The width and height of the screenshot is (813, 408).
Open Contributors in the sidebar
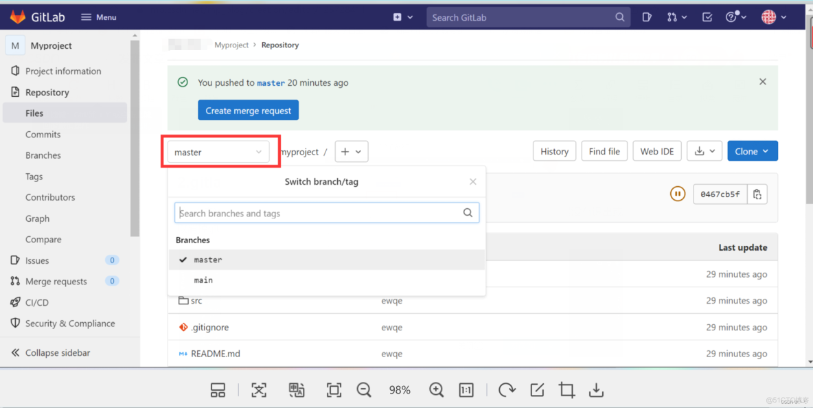tap(50, 197)
